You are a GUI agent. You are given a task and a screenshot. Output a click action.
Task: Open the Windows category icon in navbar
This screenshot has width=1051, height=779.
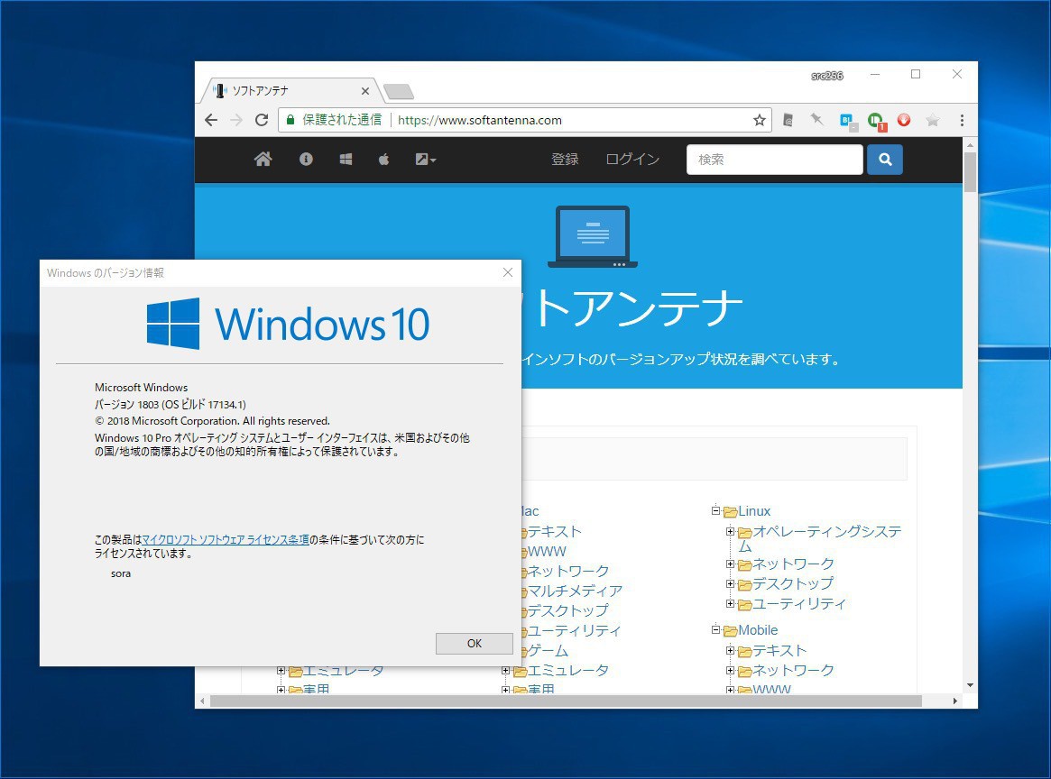coord(346,159)
